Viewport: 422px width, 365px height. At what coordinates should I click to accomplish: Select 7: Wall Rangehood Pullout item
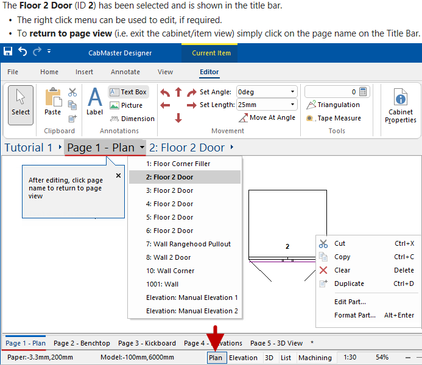coord(188,244)
